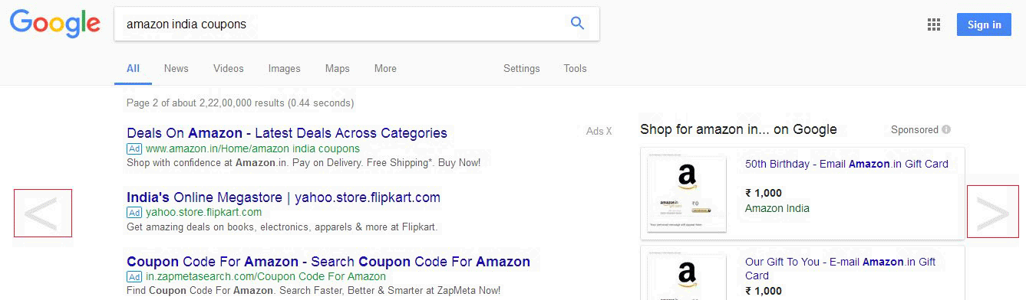Switch to the Videos tab
Viewport: 1026px width, 300px height.
coord(229,69)
